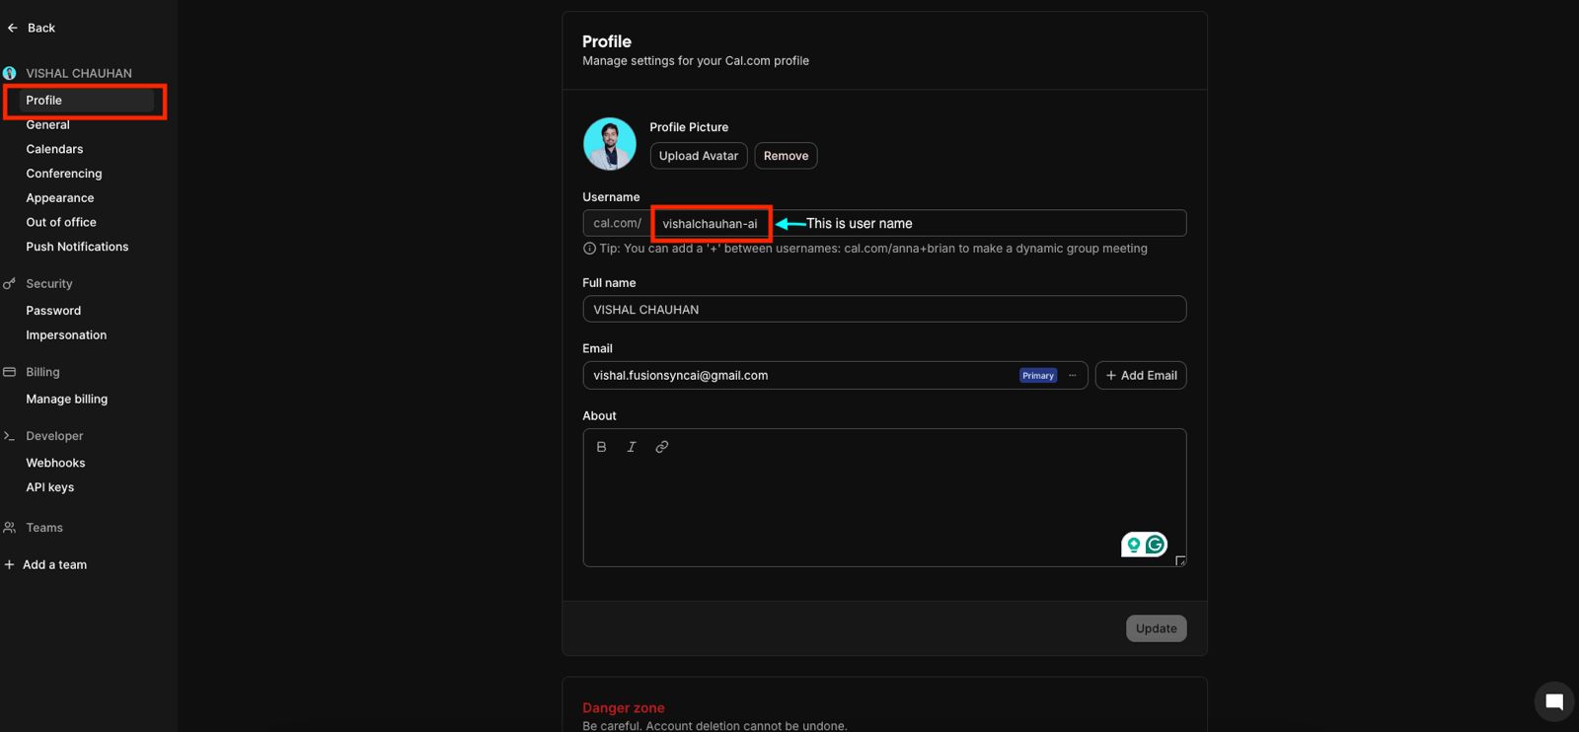Click the Primary email badge
Screen dimensions: 1579x732
tap(1038, 375)
